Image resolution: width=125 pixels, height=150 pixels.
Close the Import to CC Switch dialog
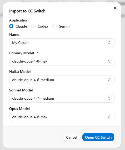pyautogui.click(x=115, y=8)
